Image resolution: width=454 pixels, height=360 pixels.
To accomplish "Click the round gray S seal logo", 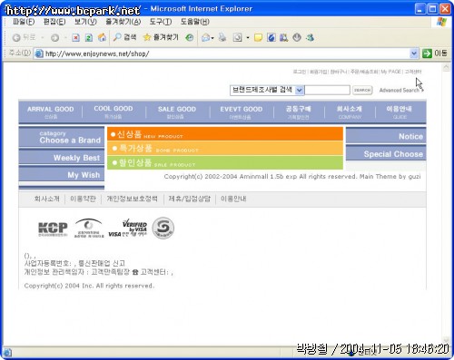I will (163, 228).
